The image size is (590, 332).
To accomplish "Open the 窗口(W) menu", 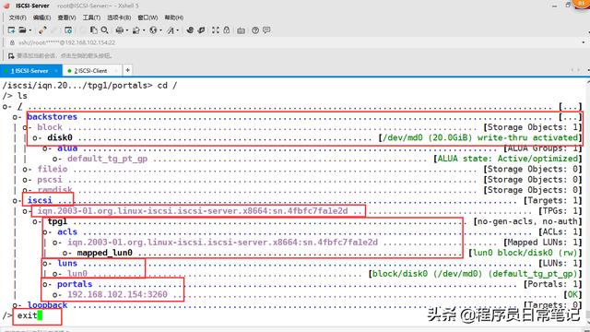I will point(147,18).
